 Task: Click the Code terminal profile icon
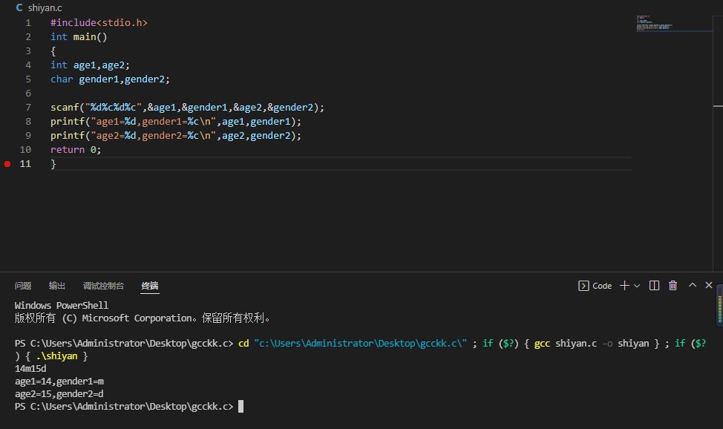(584, 285)
